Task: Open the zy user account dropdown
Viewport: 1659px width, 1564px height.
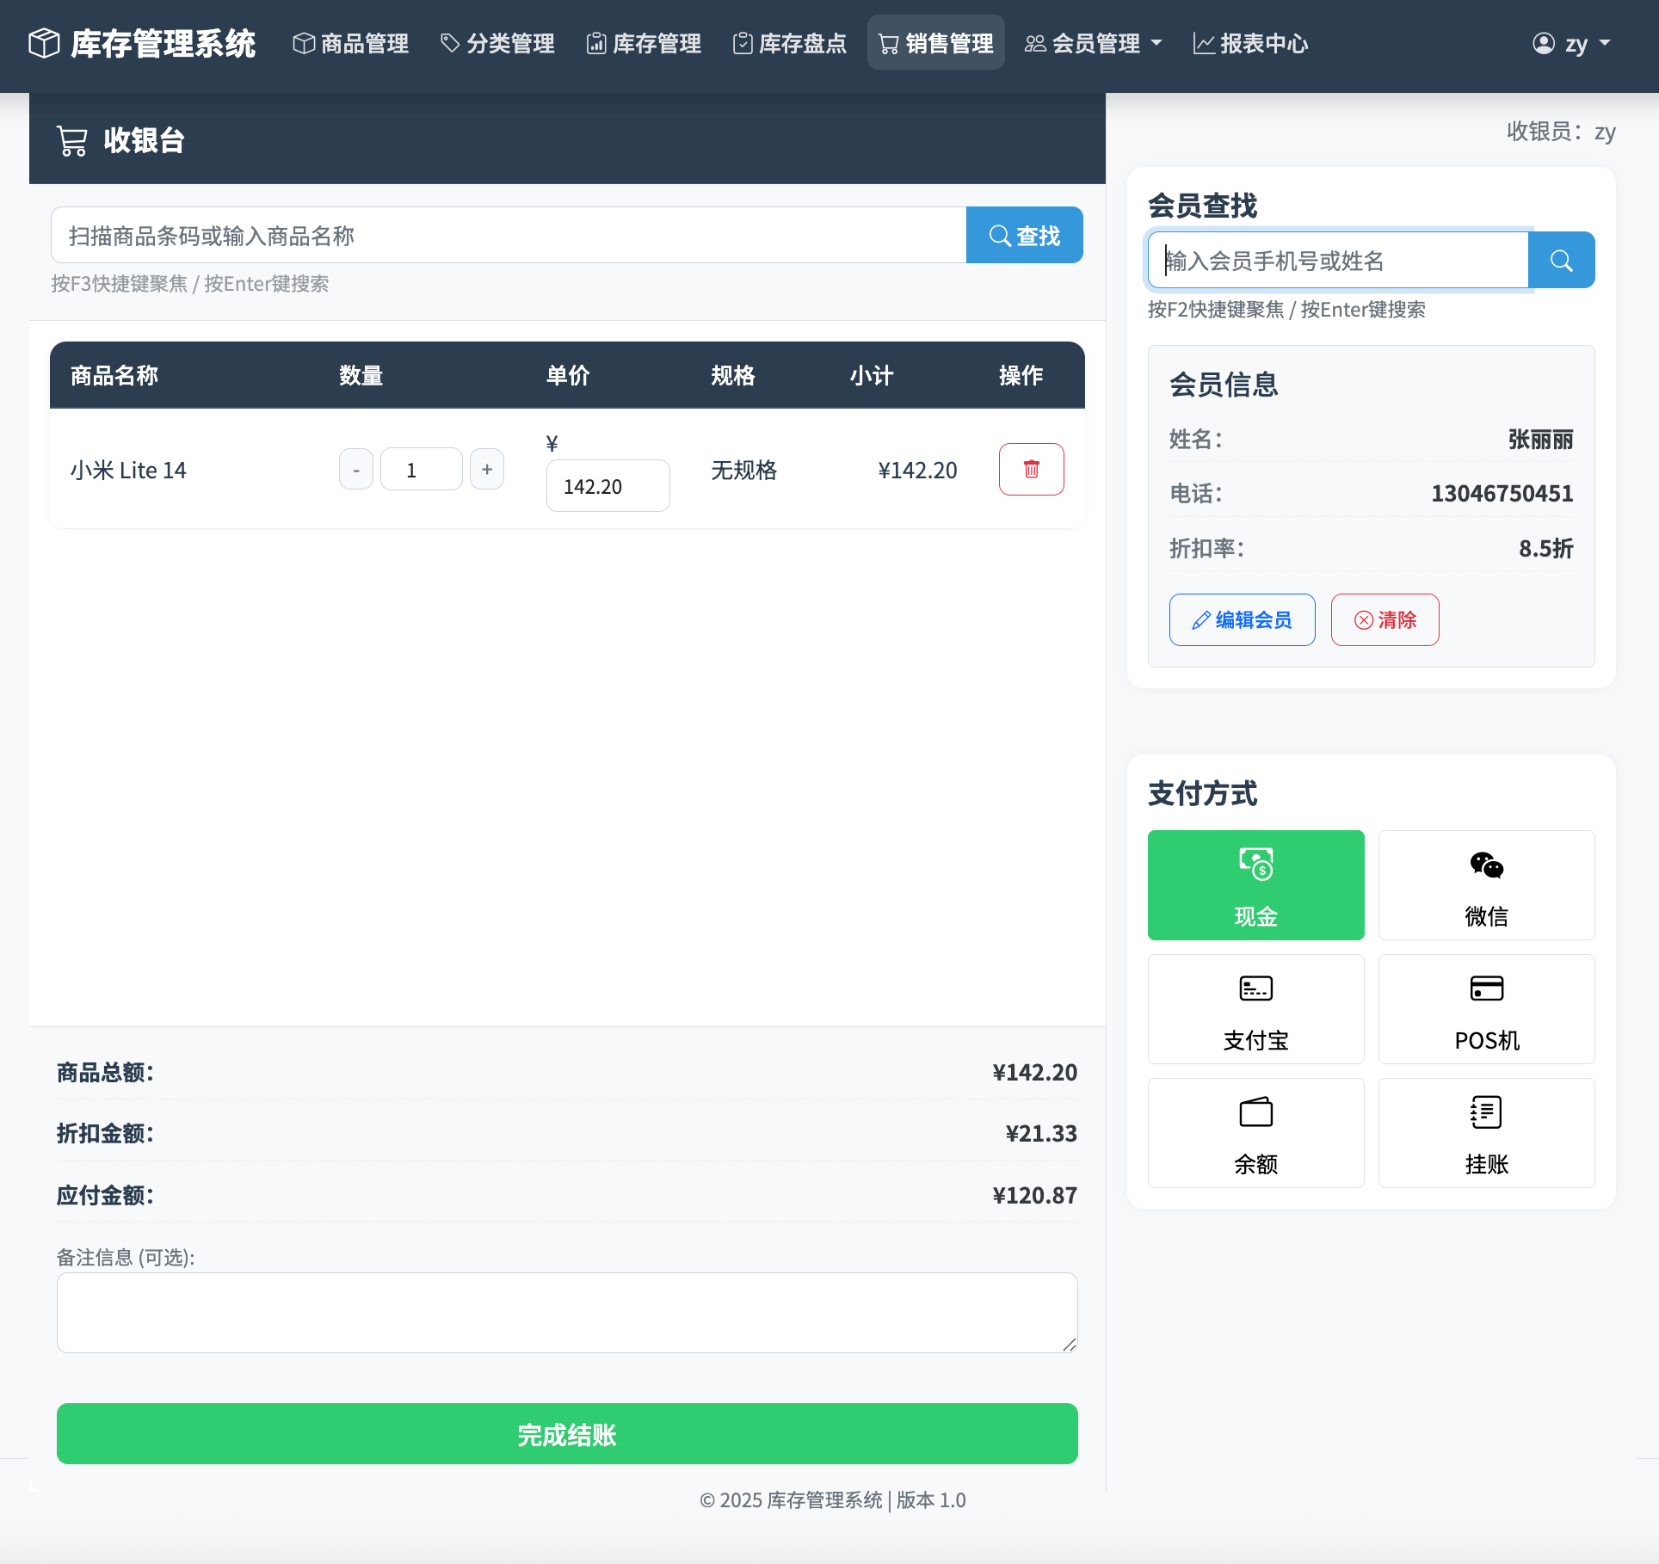Action: (x=1571, y=43)
